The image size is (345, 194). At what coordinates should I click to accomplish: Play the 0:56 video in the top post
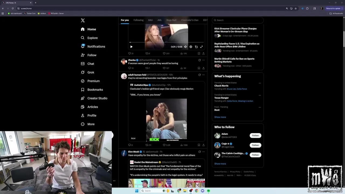(131, 47)
